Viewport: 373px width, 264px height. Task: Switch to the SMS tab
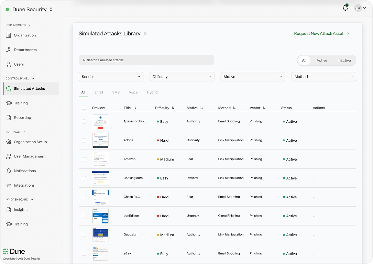[116, 92]
